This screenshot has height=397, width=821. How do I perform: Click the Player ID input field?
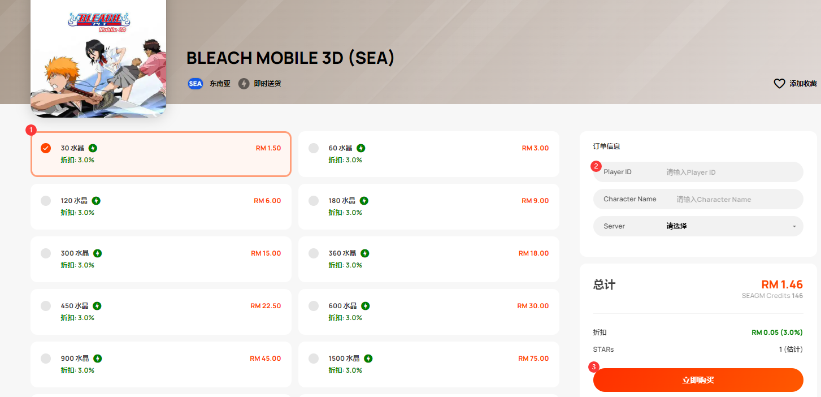[698, 172]
